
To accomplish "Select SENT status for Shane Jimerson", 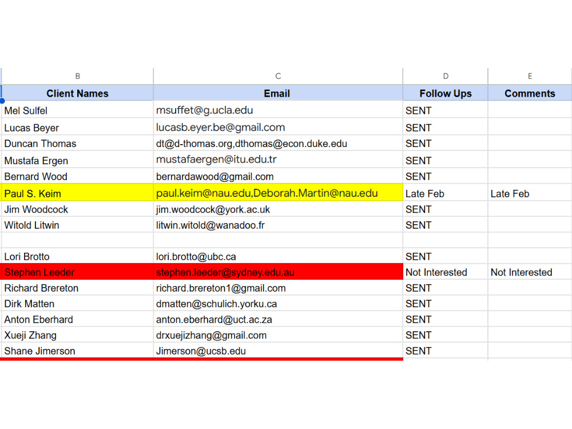I will [x=446, y=350].
